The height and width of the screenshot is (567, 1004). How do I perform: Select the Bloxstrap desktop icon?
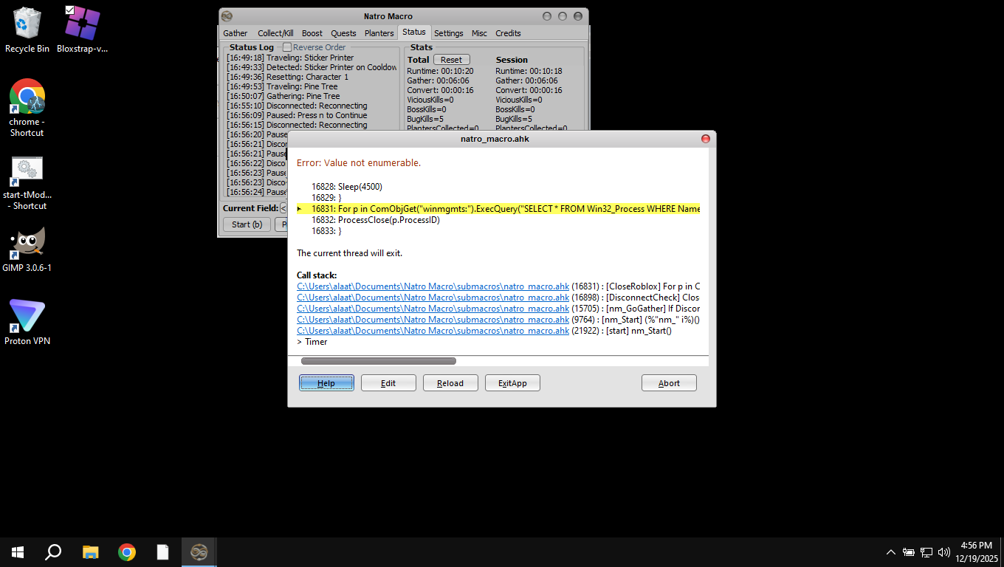[x=82, y=30]
